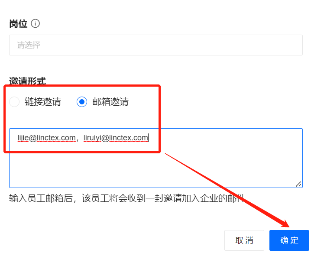This screenshot has width=324, height=256.
Task: Click the 岗位 field label
Action: click(18, 24)
